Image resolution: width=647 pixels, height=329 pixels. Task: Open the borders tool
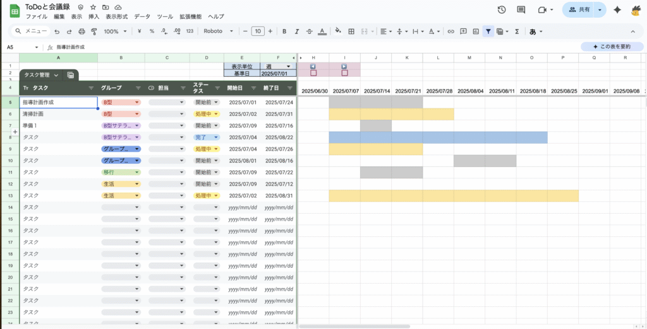click(351, 32)
